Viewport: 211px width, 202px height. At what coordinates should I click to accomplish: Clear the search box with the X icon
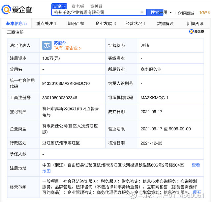pos(142,12)
